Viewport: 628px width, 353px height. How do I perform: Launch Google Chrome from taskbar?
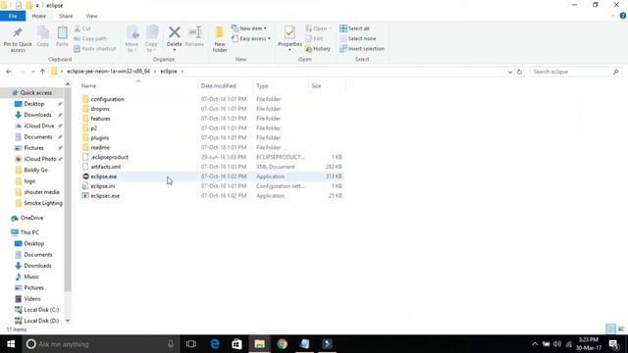click(x=282, y=344)
